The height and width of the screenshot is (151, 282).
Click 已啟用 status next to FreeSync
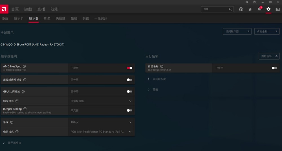[74, 68]
